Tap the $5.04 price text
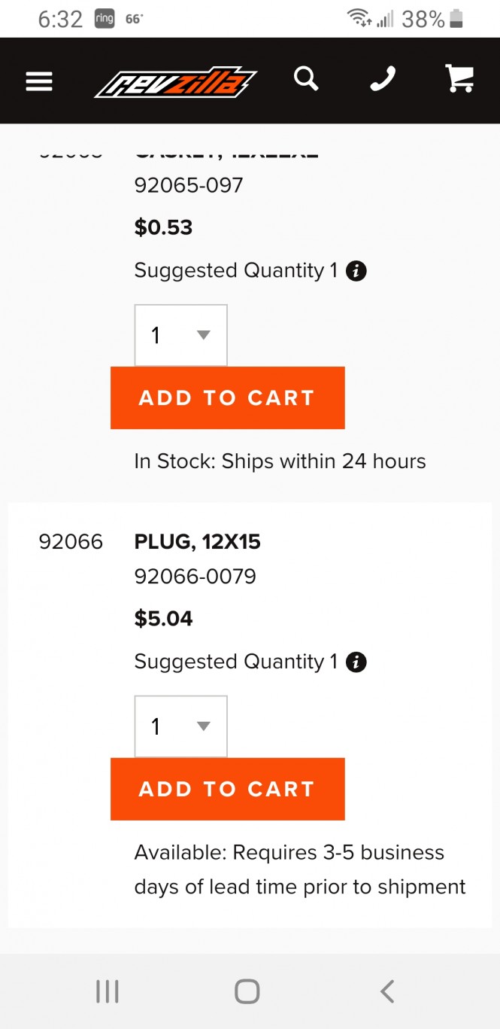 pos(163,619)
